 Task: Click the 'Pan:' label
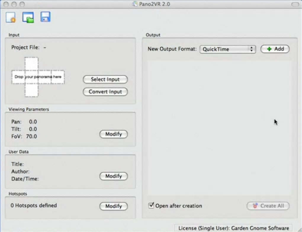pos(16,122)
